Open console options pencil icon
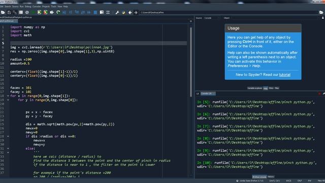The image size is (325, 183). (x=323, y=94)
